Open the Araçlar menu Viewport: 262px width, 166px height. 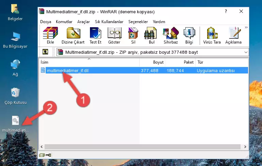click(x=83, y=22)
